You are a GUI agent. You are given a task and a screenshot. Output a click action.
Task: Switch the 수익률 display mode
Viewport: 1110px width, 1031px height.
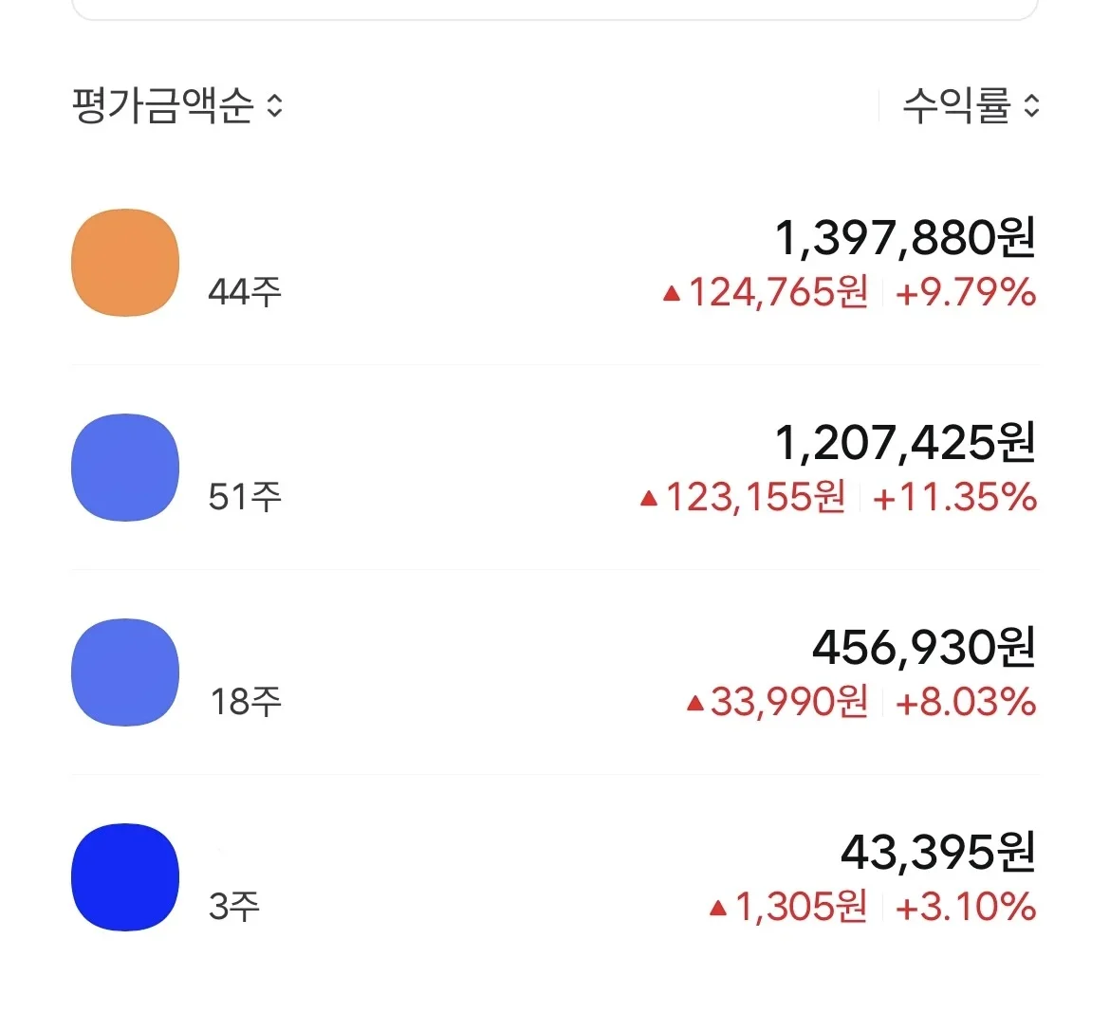coord(956,105)
